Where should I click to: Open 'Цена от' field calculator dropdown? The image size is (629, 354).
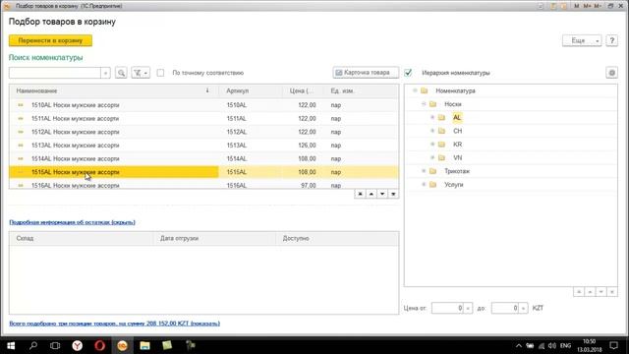(468, 308)
